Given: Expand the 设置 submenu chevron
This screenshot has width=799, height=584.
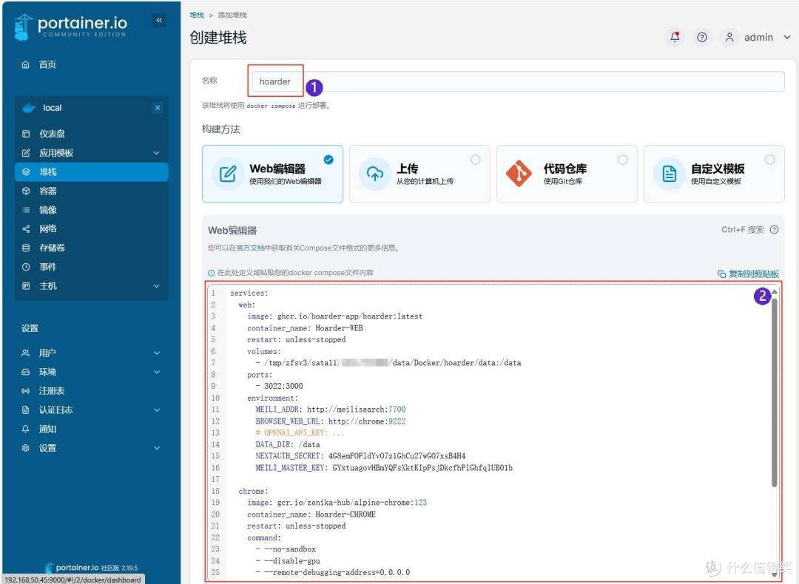Looking at the screenshot, I should coord(156,448).
